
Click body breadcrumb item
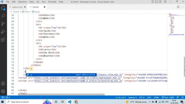[37, 12]
